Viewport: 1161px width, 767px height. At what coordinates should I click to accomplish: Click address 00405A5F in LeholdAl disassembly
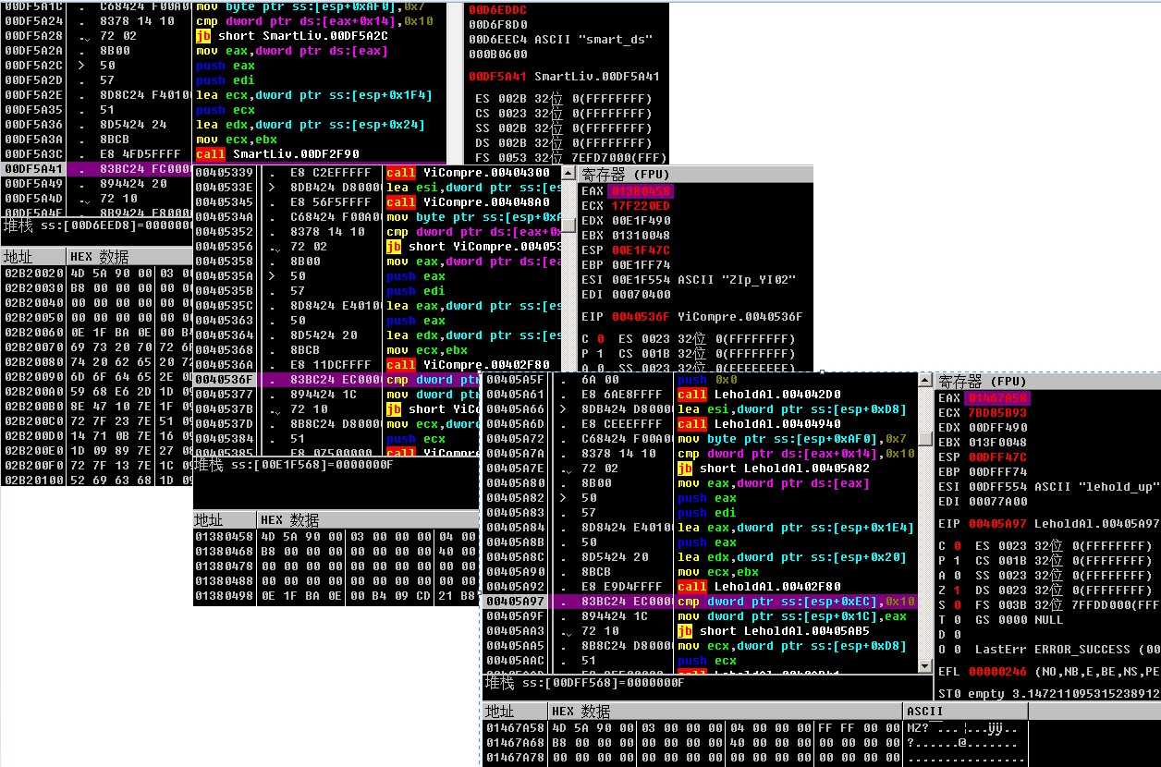pyautogui.click(x=515, y=380)
